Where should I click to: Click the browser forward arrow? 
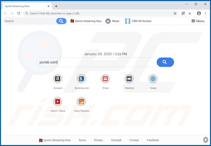click(12, 13)
